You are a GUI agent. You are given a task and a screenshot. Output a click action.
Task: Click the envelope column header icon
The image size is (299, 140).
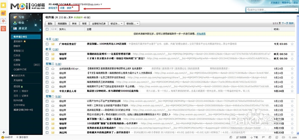(x=53, y=29)
